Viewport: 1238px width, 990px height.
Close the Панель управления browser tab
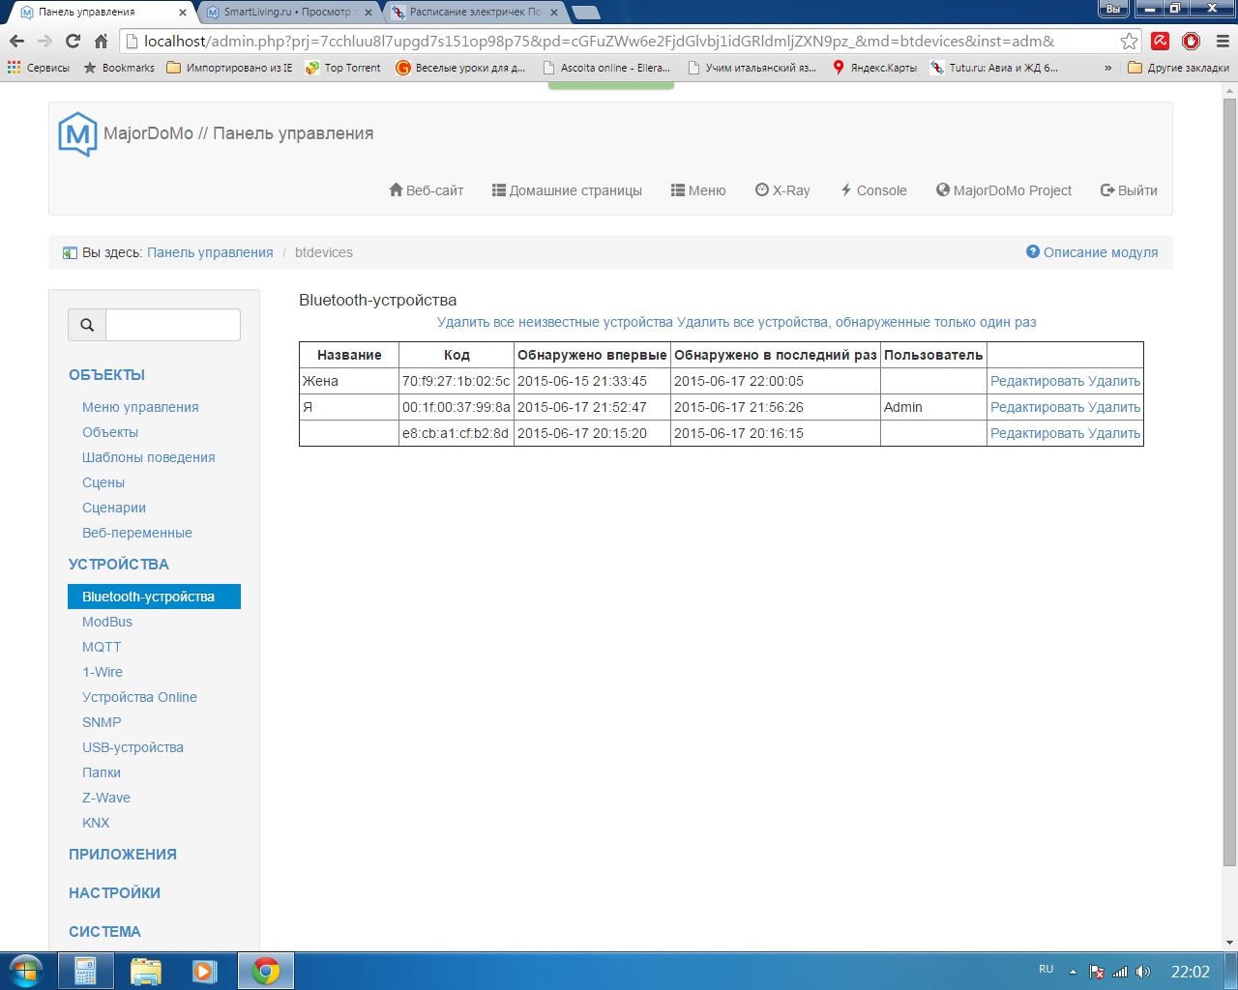(183, 13)
